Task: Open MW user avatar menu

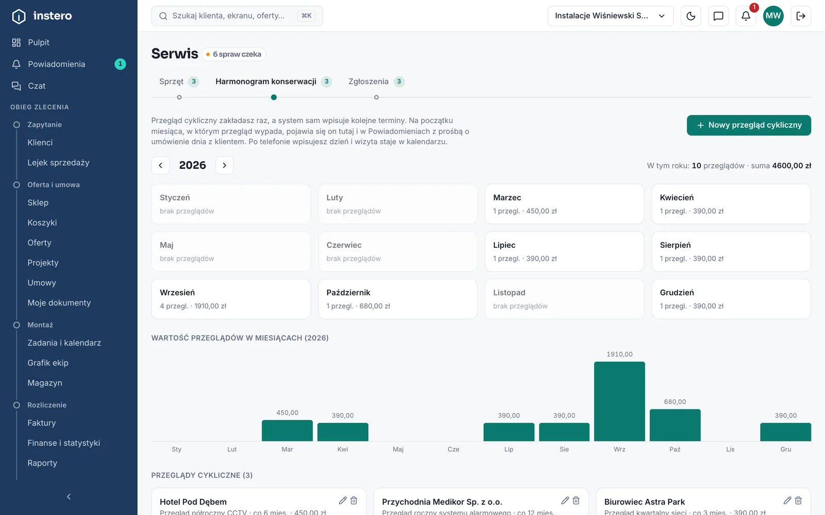Action: coord(773,16)
